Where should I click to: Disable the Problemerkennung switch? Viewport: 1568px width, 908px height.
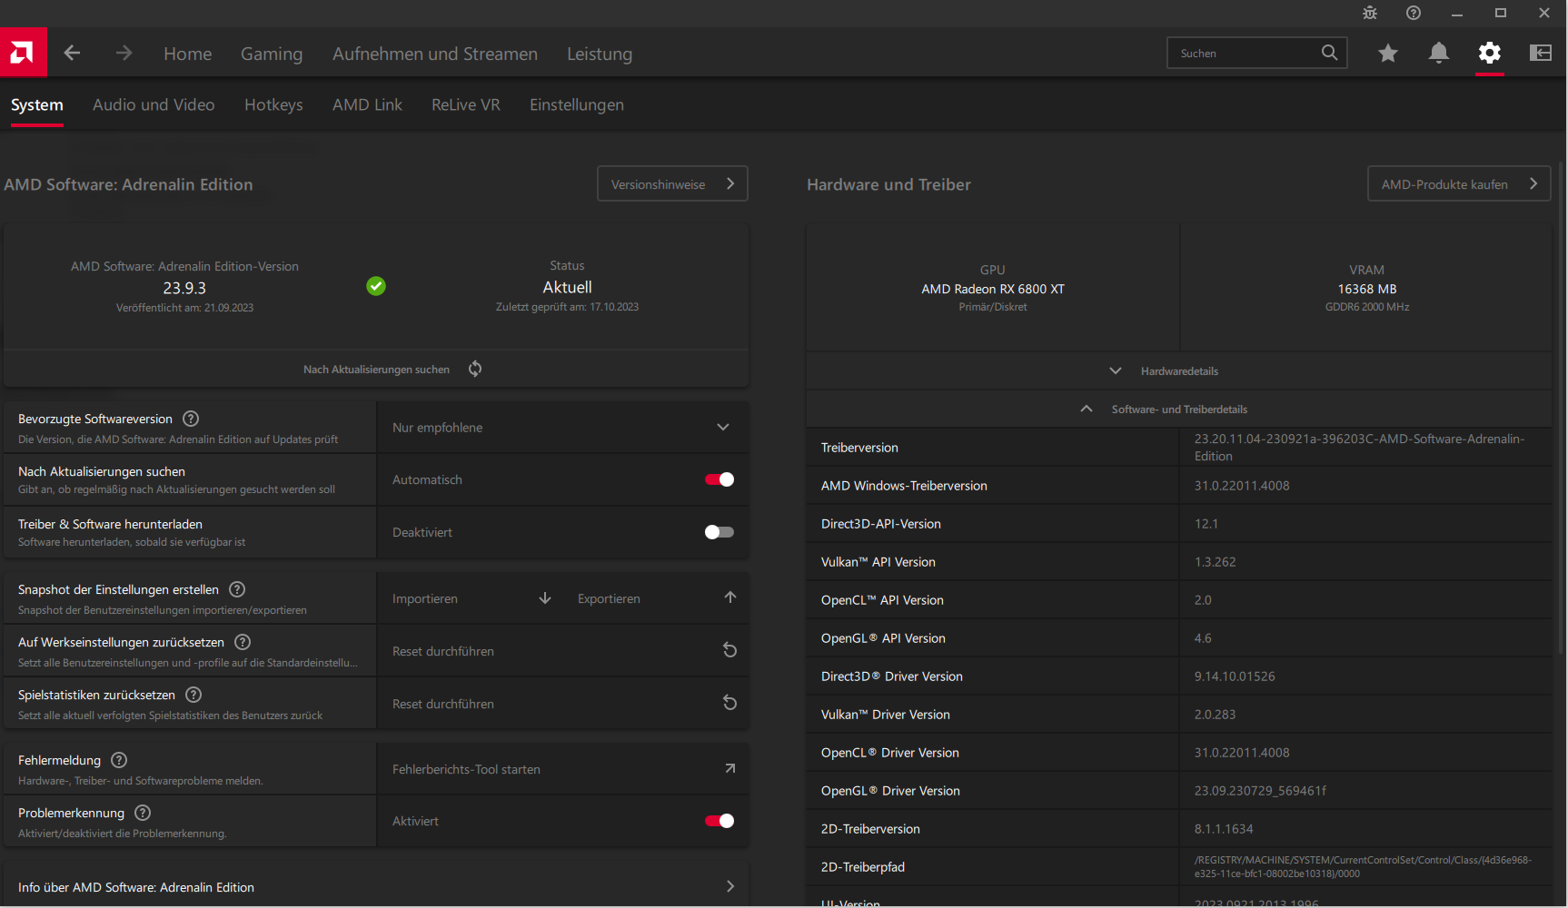click(719, 821)
